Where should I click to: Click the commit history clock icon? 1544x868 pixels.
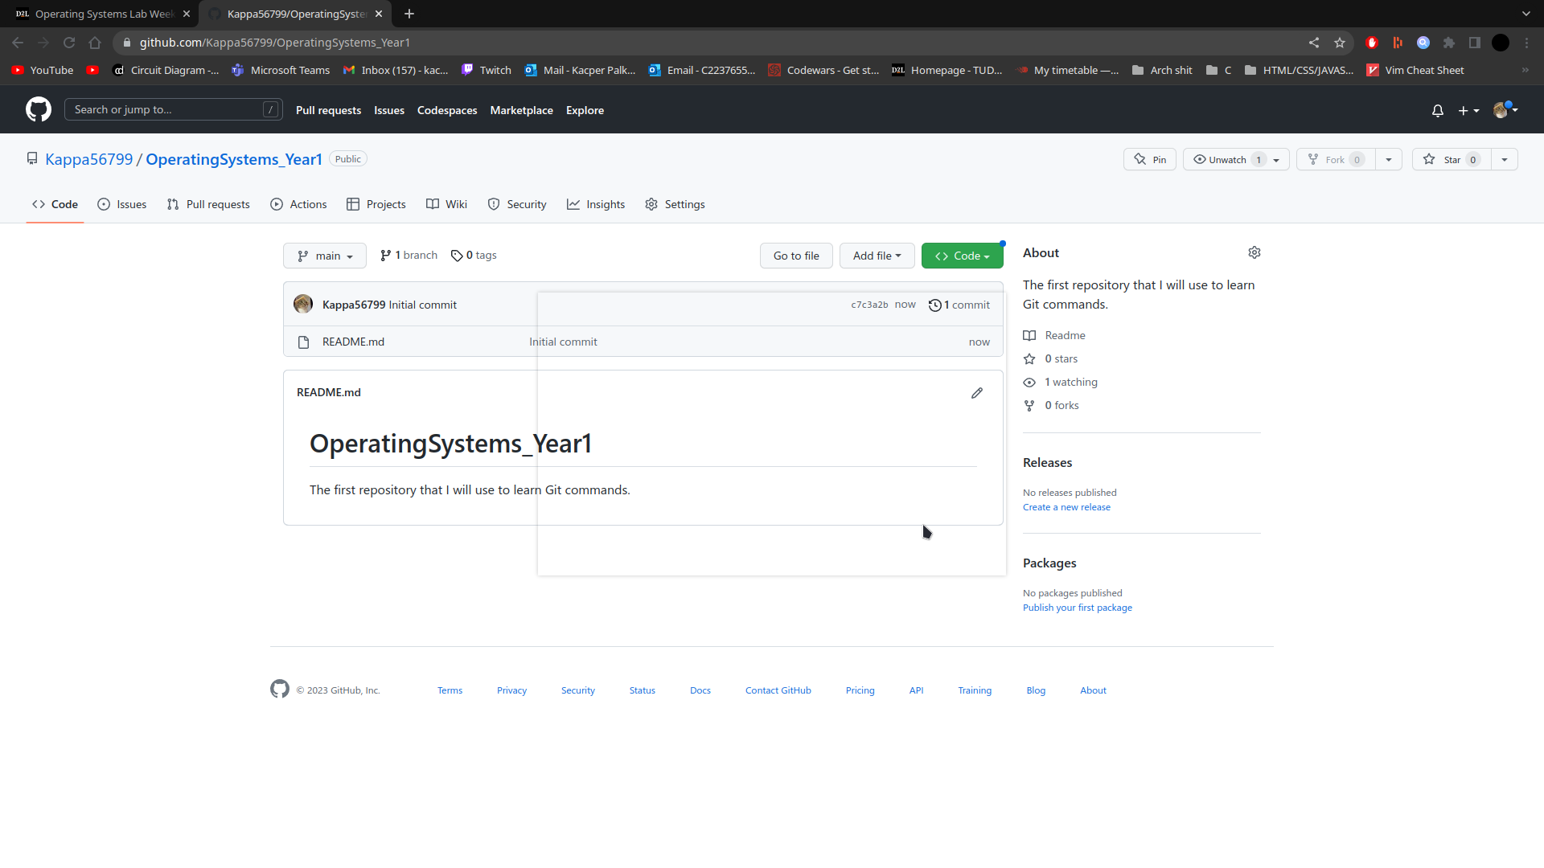[x=934, y=305]
